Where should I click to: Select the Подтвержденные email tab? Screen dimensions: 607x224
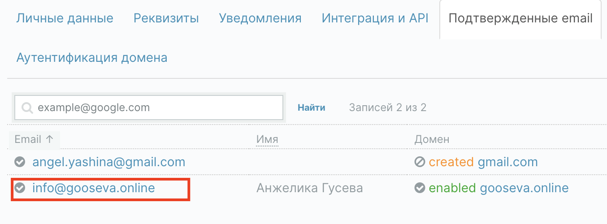[x=520, y=19]
